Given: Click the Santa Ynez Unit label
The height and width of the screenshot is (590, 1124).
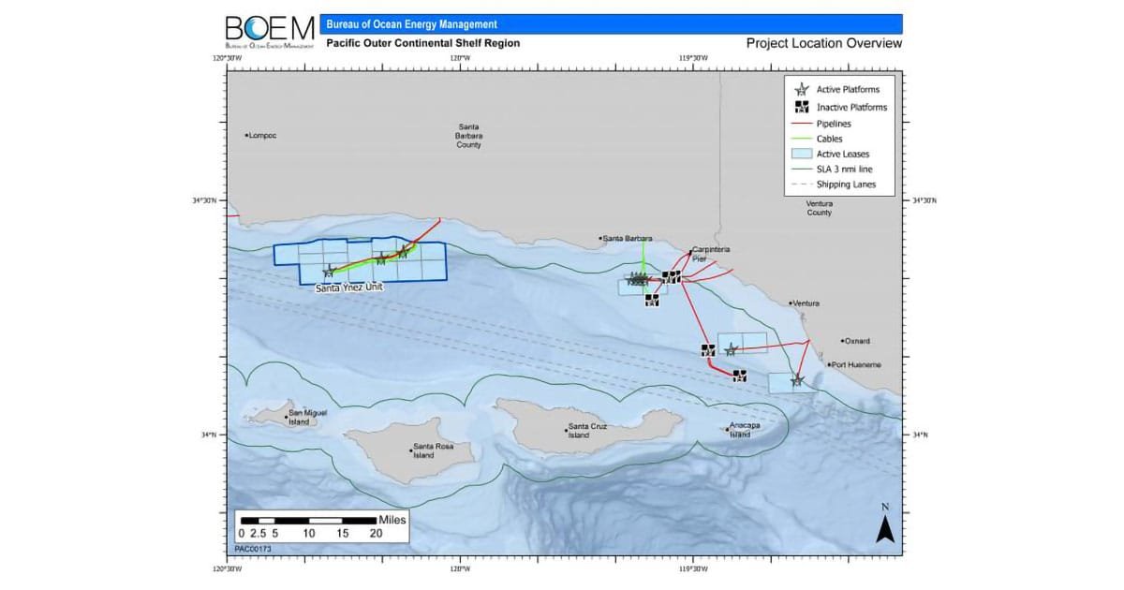Looking at the screenshot, I should [349, 288].
